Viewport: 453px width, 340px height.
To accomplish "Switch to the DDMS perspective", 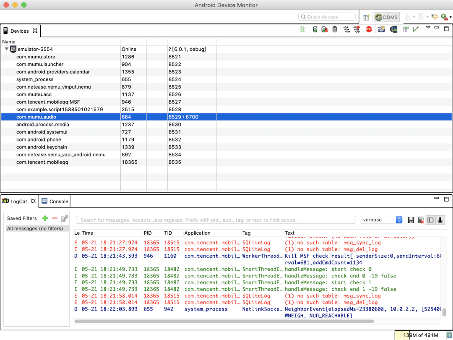I will [387, 17].
